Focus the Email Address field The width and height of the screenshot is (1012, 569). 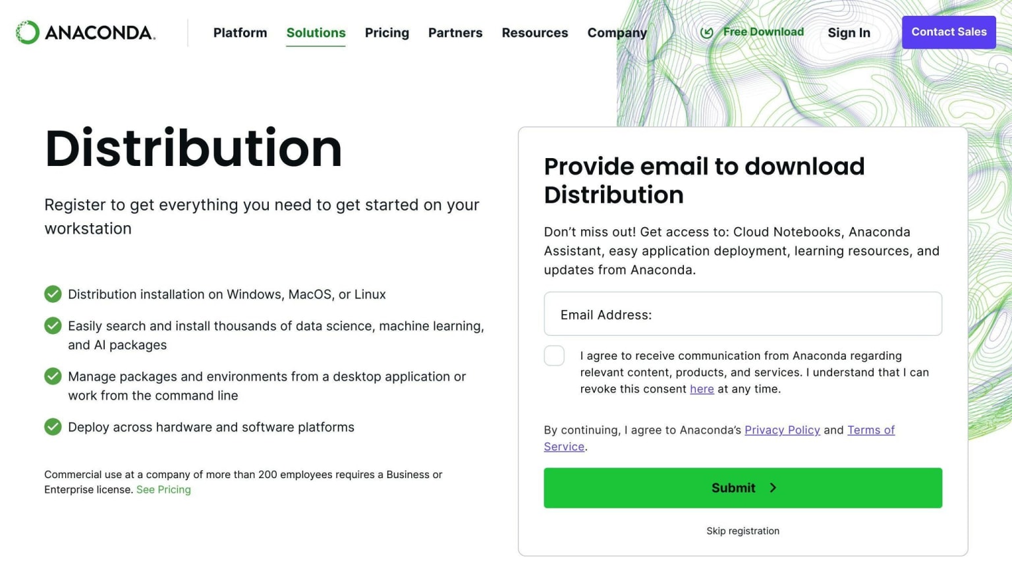click(743, 314)
